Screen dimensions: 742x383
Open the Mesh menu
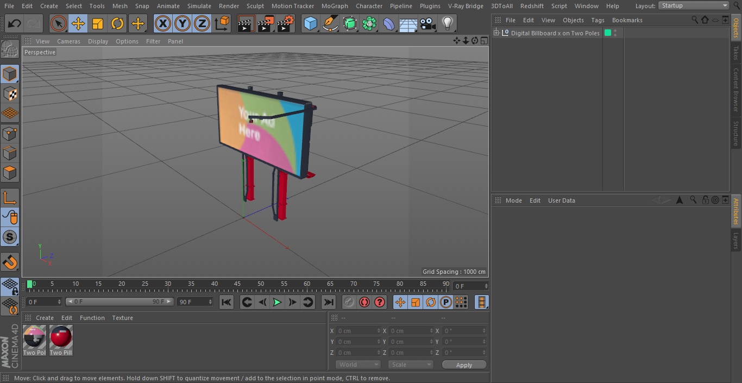tap(120, 6)
